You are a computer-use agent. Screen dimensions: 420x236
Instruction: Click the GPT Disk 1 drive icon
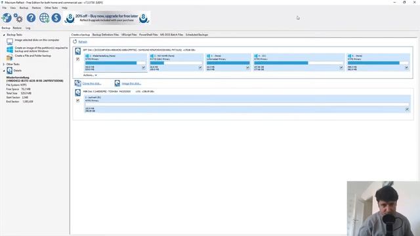pyautogui.click(x=77, y=51)
